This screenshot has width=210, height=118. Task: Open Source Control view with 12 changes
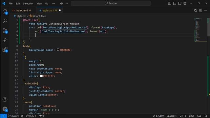5,30
